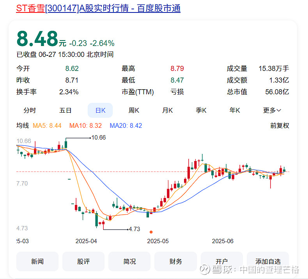Select the 月K chart tab

pos(167,110)
